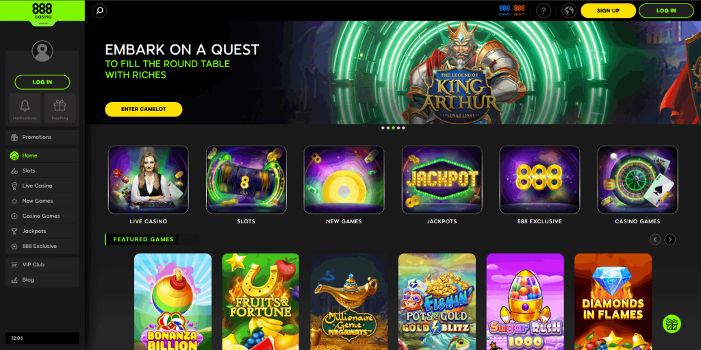Open the search magnifier icon
701x350 pixels.
[x=99, y=10]
